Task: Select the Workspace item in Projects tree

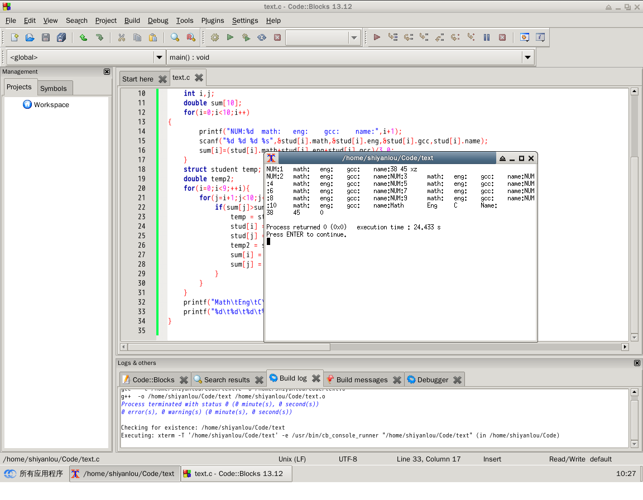Action: click(x=51, y=105)
